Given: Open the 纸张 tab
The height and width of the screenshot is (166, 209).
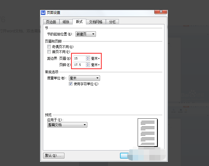Looking at the screenshot, I should pyautogui.click(x=66, y=22).
